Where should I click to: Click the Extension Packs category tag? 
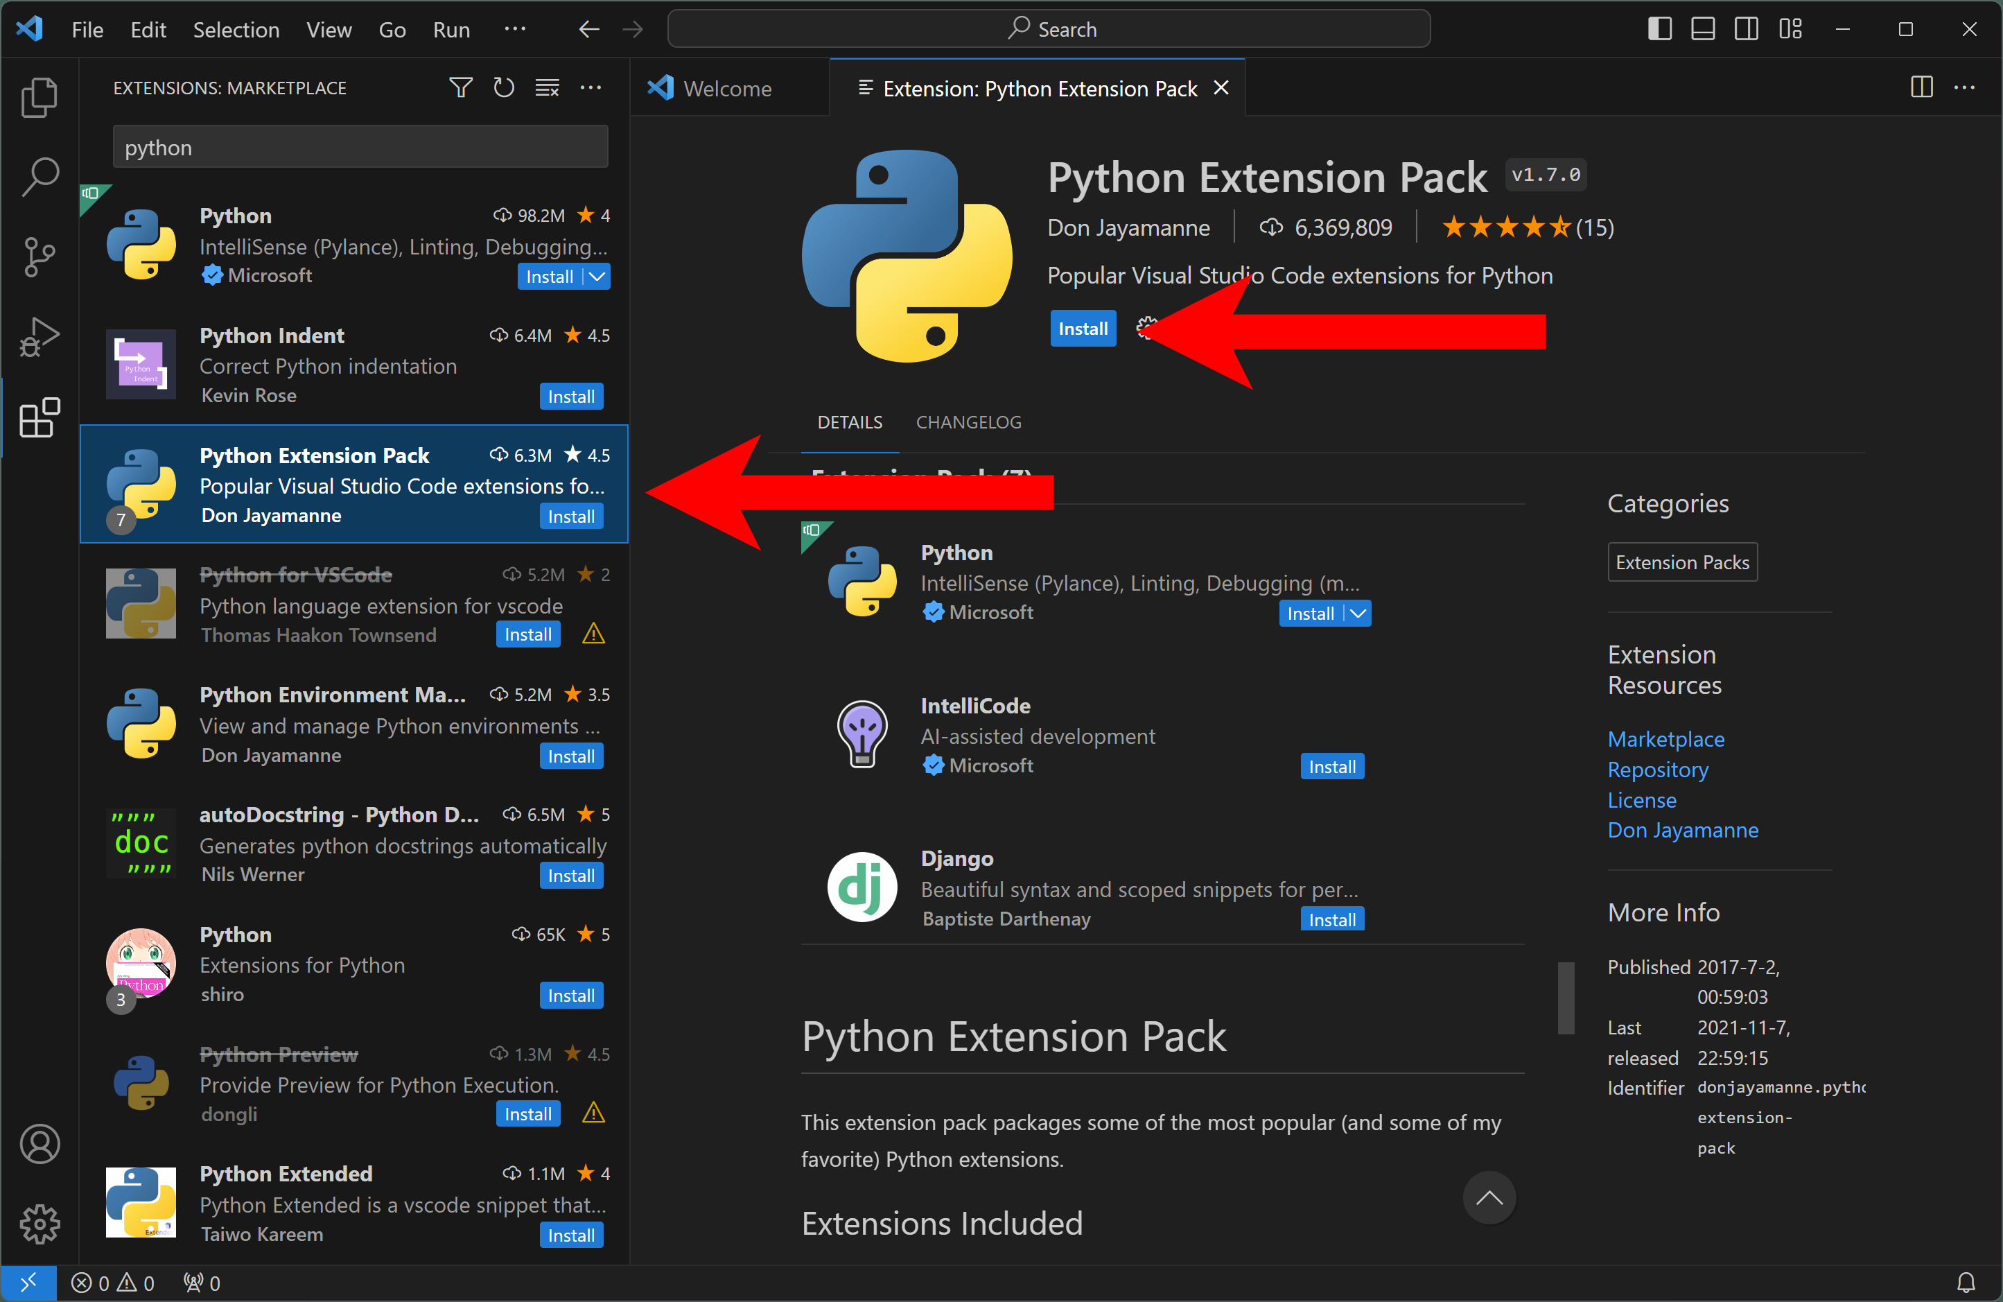pos(1682,562)
